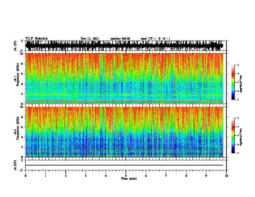Click time axis tick label '3'
255x197 pixels.
(x=86, y=176)
